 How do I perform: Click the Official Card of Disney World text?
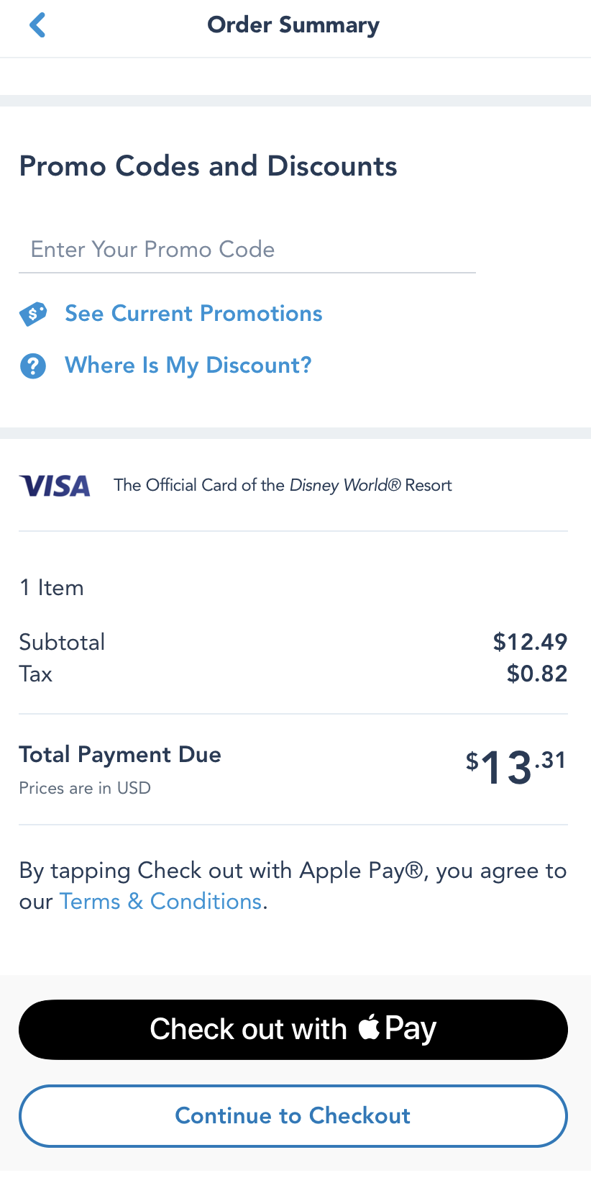pyautogui.click(x=283, y=486)
